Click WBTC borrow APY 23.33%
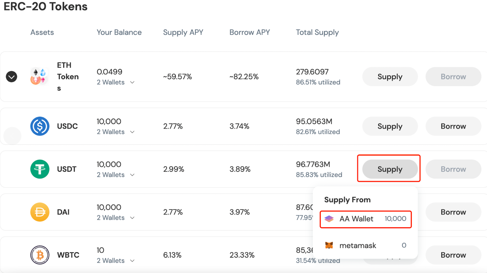This screenshot has width=487, height=273. click(242, 255)
